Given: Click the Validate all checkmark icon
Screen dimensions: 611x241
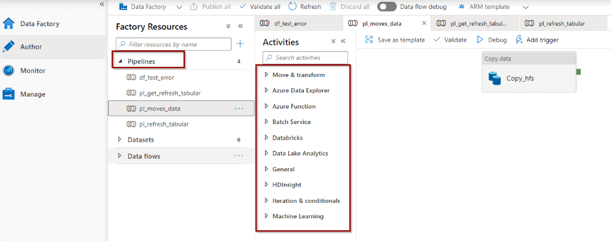Looking at the screenshot, I should pyautogui.click(x=242, y=7).
